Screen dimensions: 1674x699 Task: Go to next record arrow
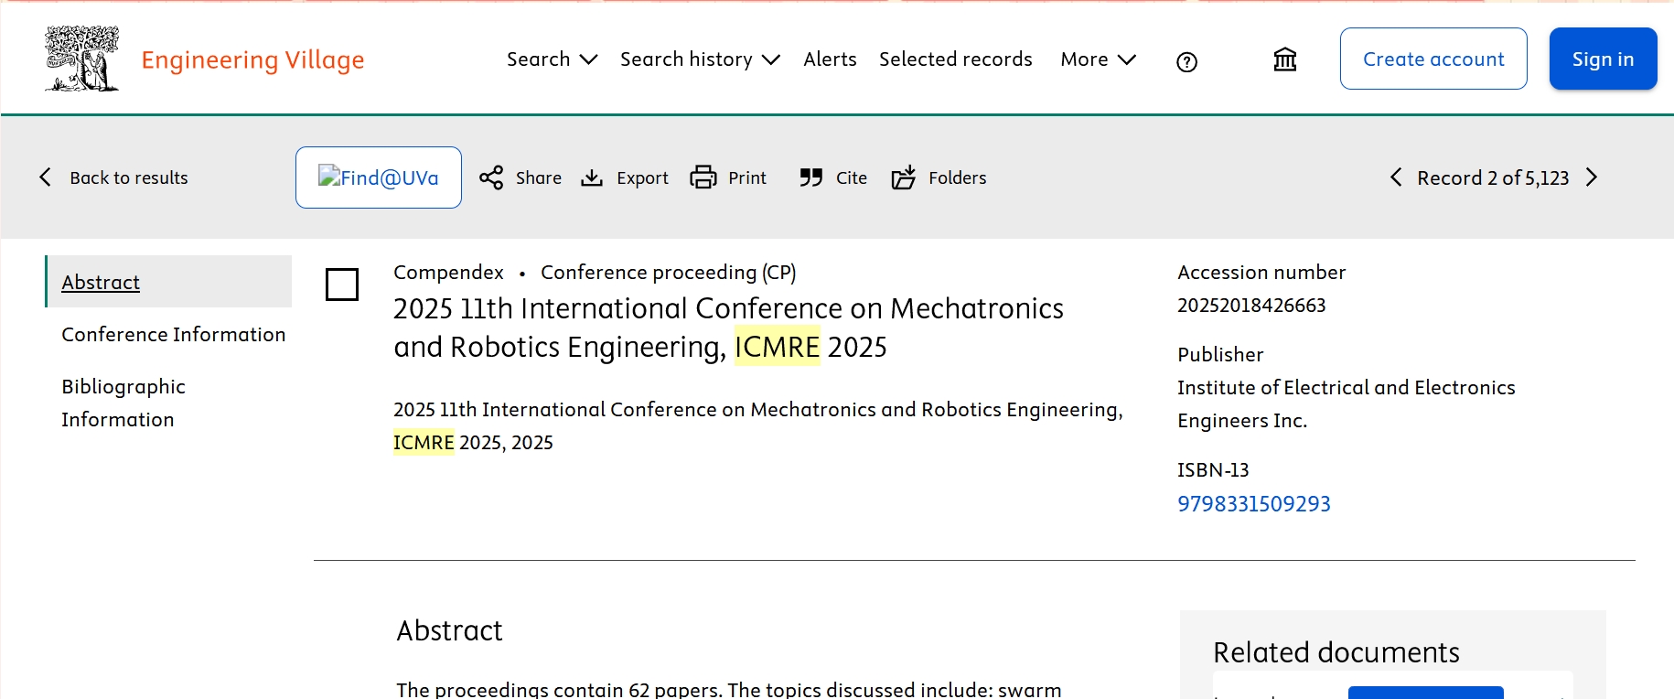click(x=1592, y=177)
